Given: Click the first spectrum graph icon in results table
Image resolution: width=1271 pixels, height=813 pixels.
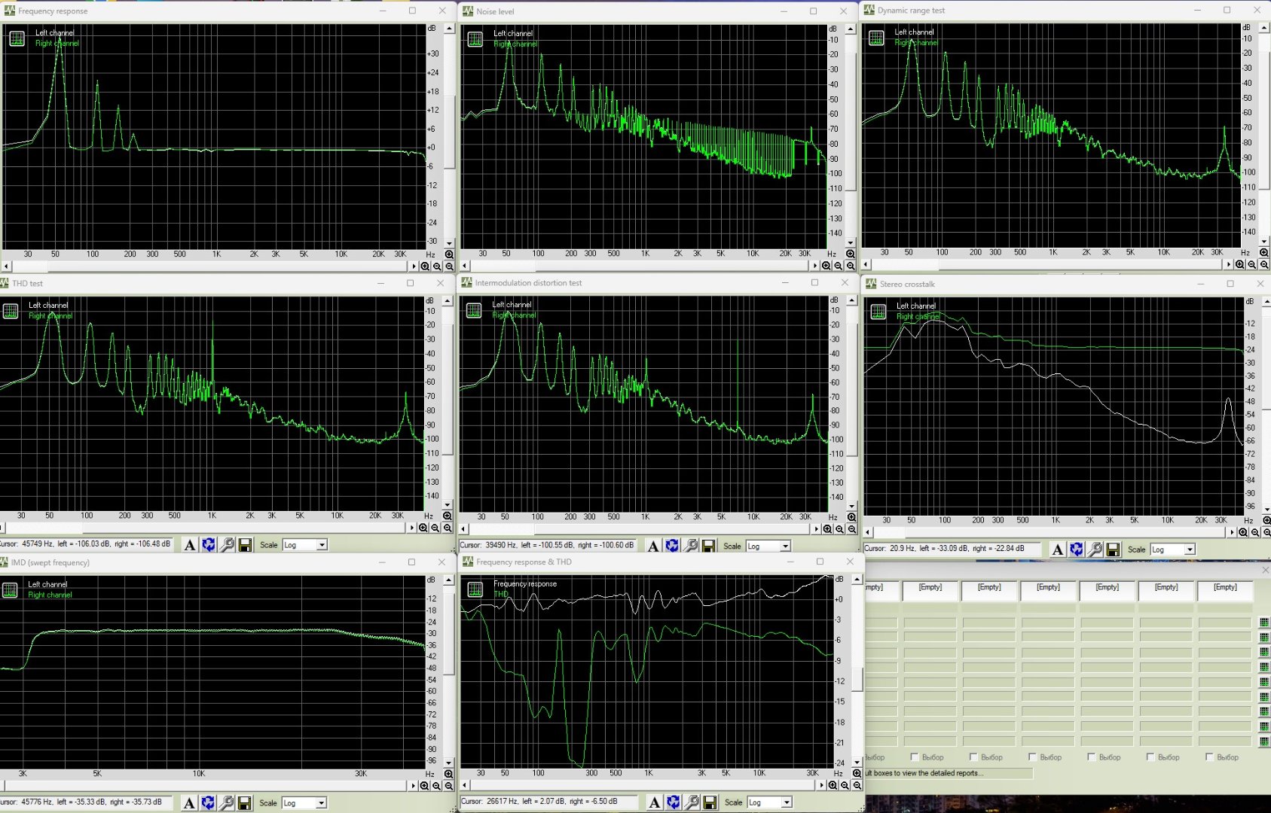Looking at the screenshot, I should click(x=1263, y=623).
